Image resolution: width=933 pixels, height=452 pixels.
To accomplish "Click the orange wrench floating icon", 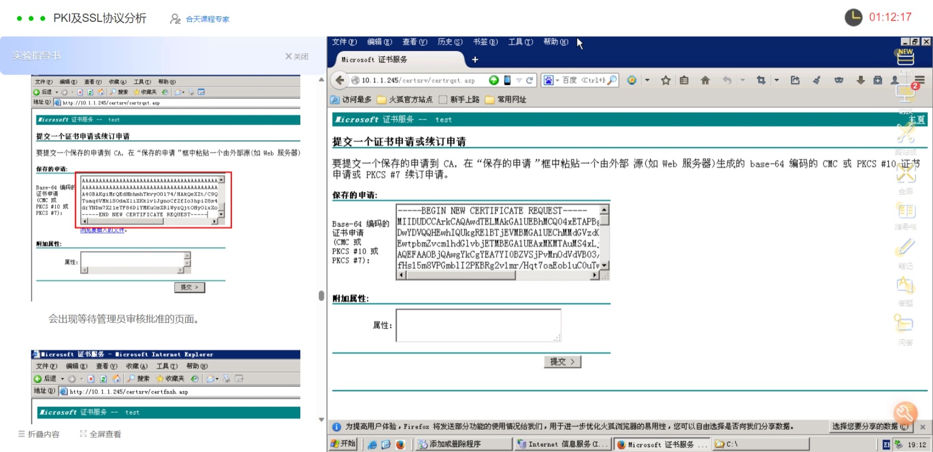I will coord(906,413).
